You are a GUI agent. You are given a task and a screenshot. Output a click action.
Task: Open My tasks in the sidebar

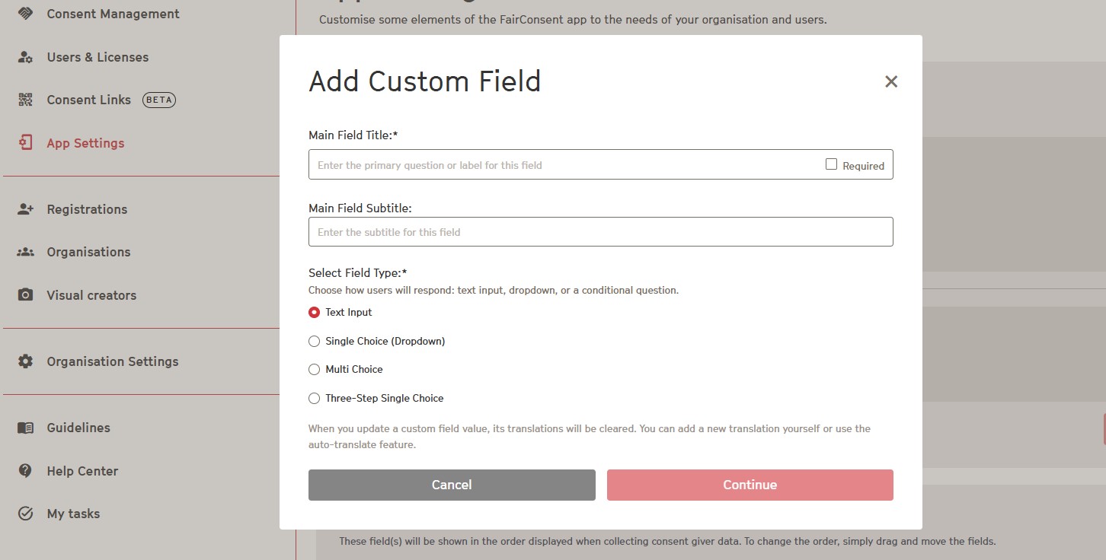(73, 514)
